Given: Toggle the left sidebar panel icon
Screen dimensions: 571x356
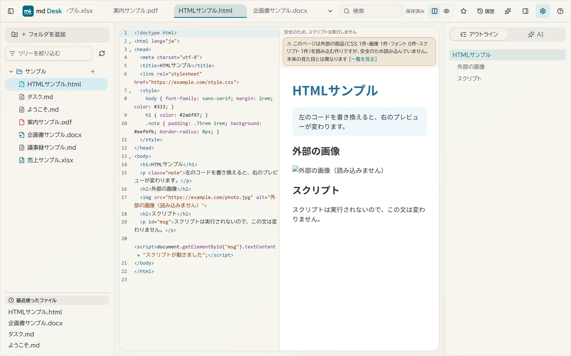Looking at the screenshot, I should pos(11,11).
